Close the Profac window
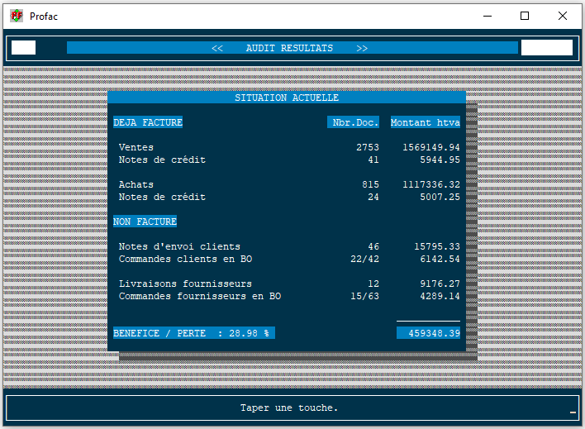585x429 pixels. tap(563, 16)
